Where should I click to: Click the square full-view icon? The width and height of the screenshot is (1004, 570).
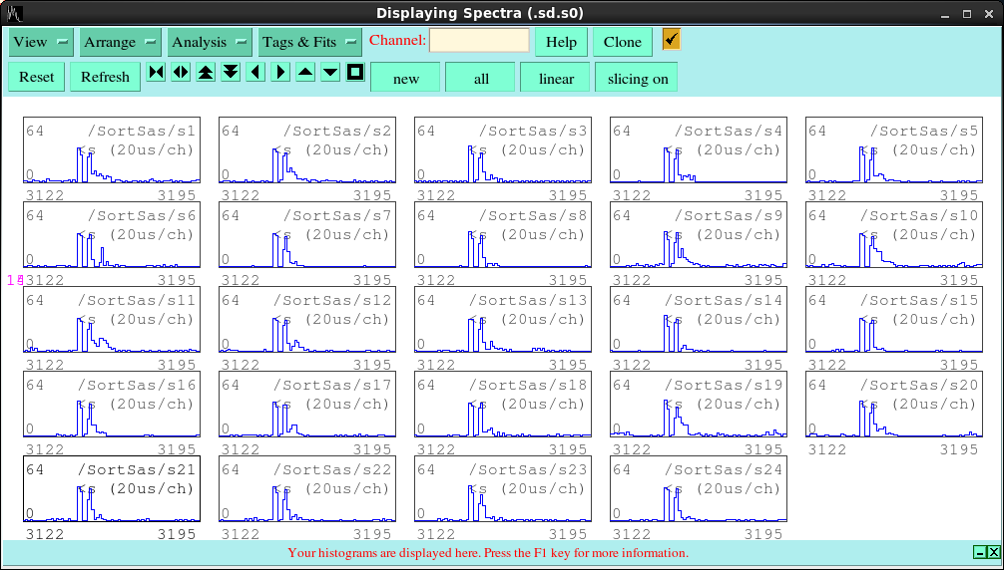[355, 73]
